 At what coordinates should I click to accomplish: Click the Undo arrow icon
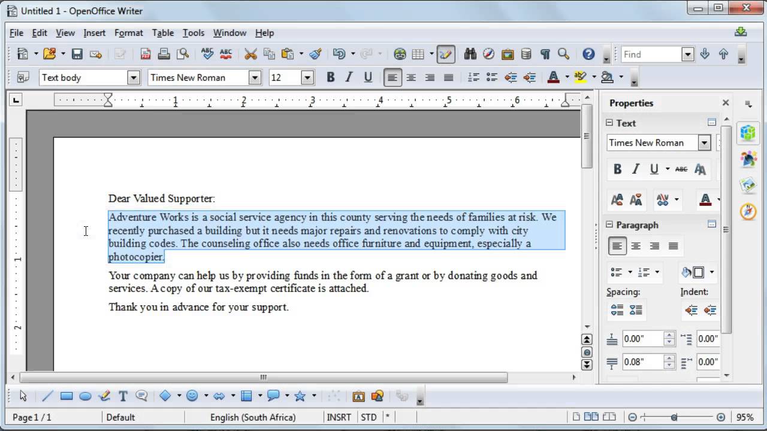pyautogui.click(x=339, y=54)
